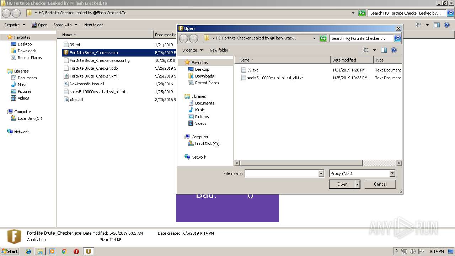Select Downloads in the Explorer window sidebar
This screenshot has height=256, width=455.
pos(23,51)
